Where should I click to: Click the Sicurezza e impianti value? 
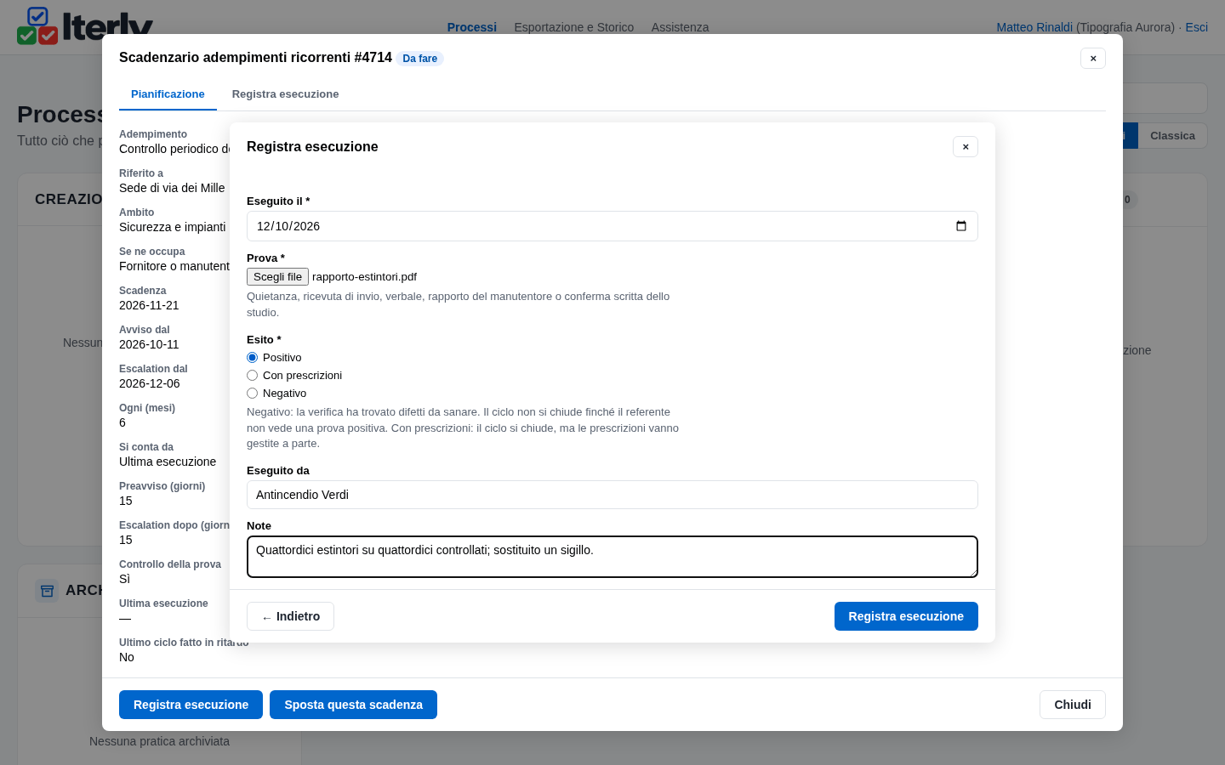click(173, 227)
